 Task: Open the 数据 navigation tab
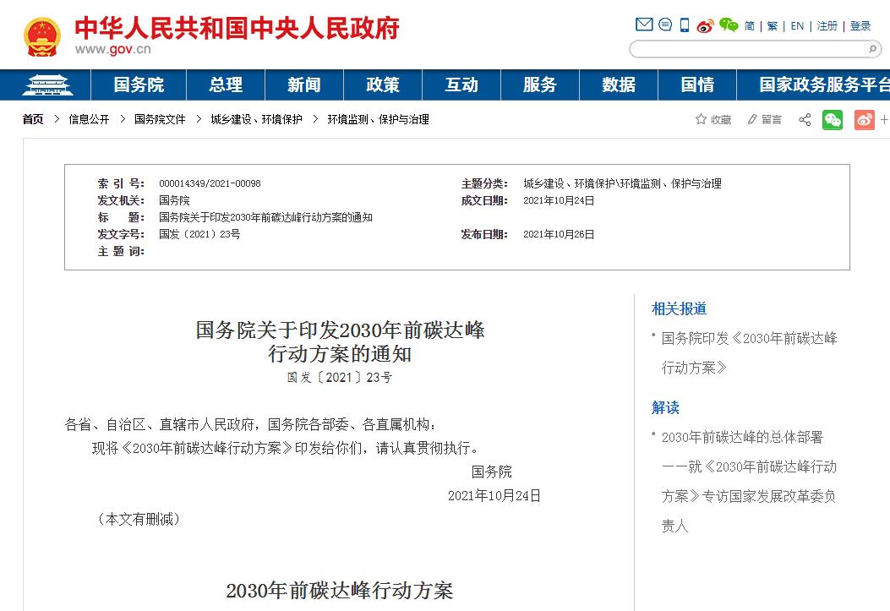[619, 85]
